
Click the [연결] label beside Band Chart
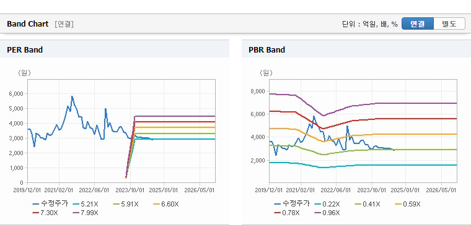click(x=64, y=24)
